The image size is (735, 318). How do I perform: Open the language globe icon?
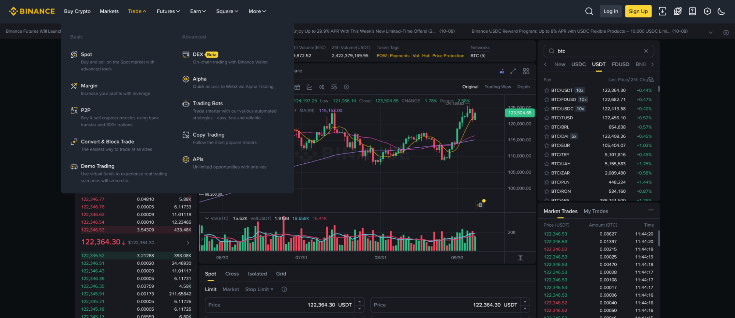point(678,11)
